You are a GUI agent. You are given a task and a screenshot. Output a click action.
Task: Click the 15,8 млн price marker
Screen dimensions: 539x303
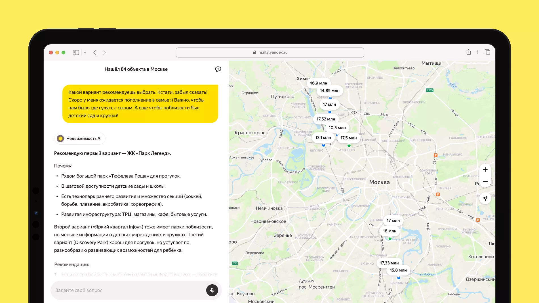tap(398, 270)
